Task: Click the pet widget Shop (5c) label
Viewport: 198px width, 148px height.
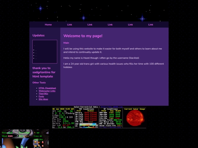Action: click(x=38, y=140)
